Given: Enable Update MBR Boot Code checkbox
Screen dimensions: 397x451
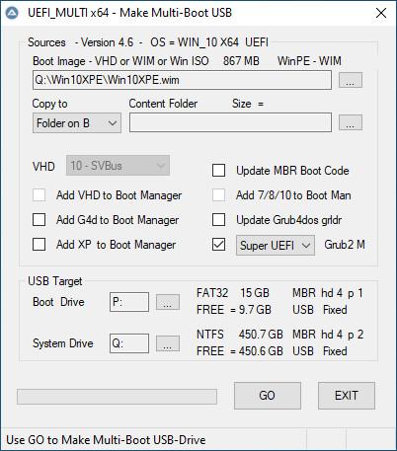Looking at the screenshot, I should 219,171.
